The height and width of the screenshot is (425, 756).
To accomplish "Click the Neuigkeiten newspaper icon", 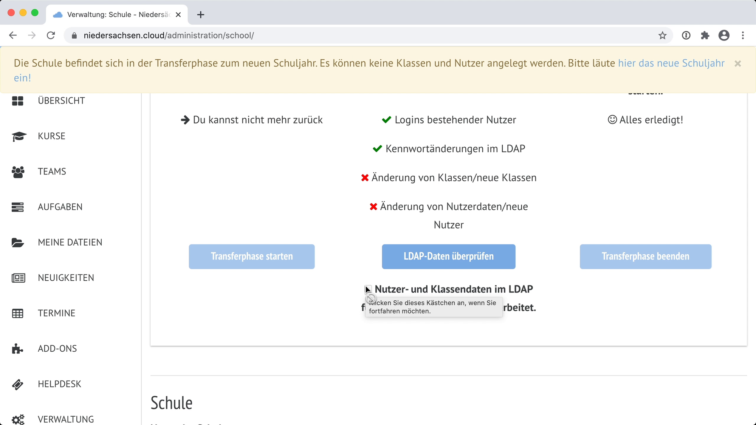I will [18, 278].
